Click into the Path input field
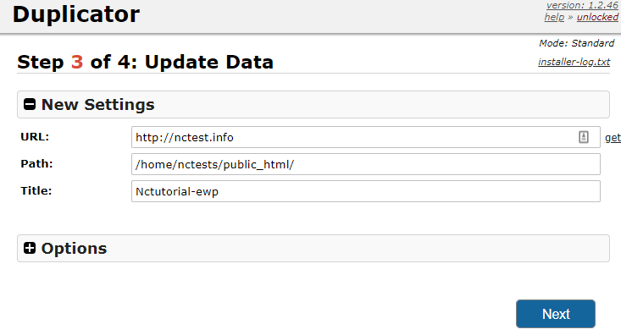 [365, 164]
